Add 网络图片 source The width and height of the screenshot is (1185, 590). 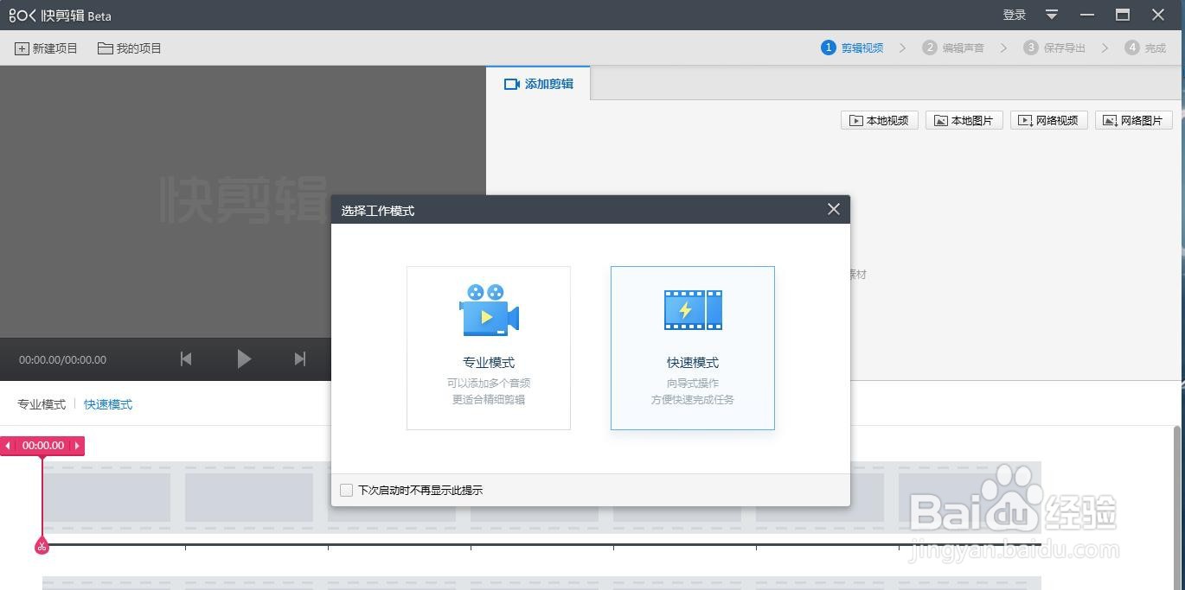[1134, 120]
